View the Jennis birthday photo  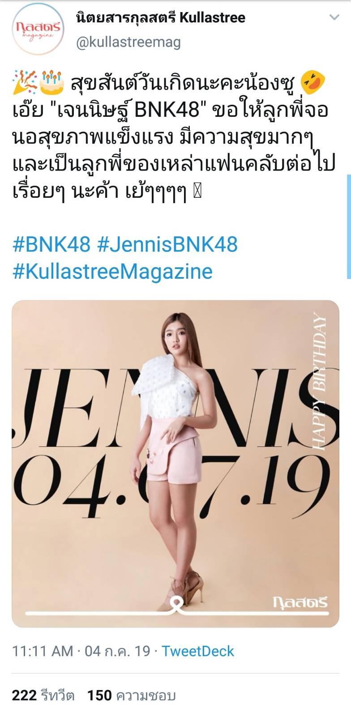(x=175, y=464)
